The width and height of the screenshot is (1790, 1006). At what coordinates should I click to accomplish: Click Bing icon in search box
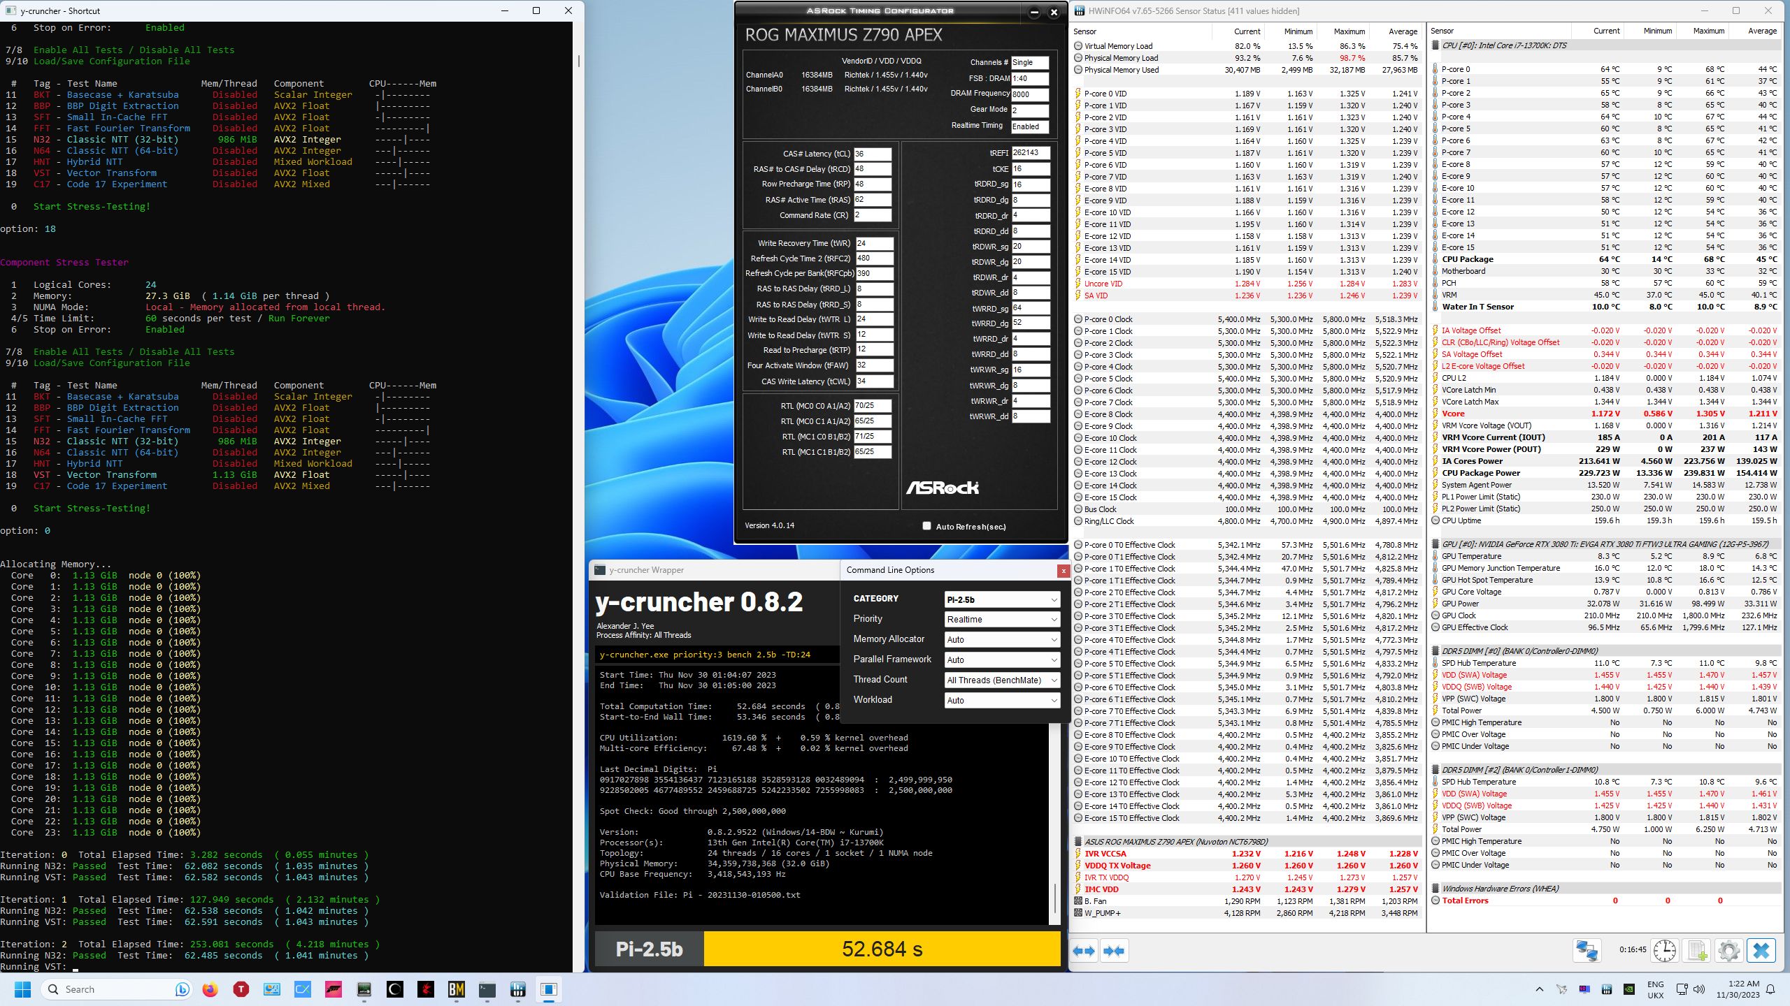click(182, 989)
